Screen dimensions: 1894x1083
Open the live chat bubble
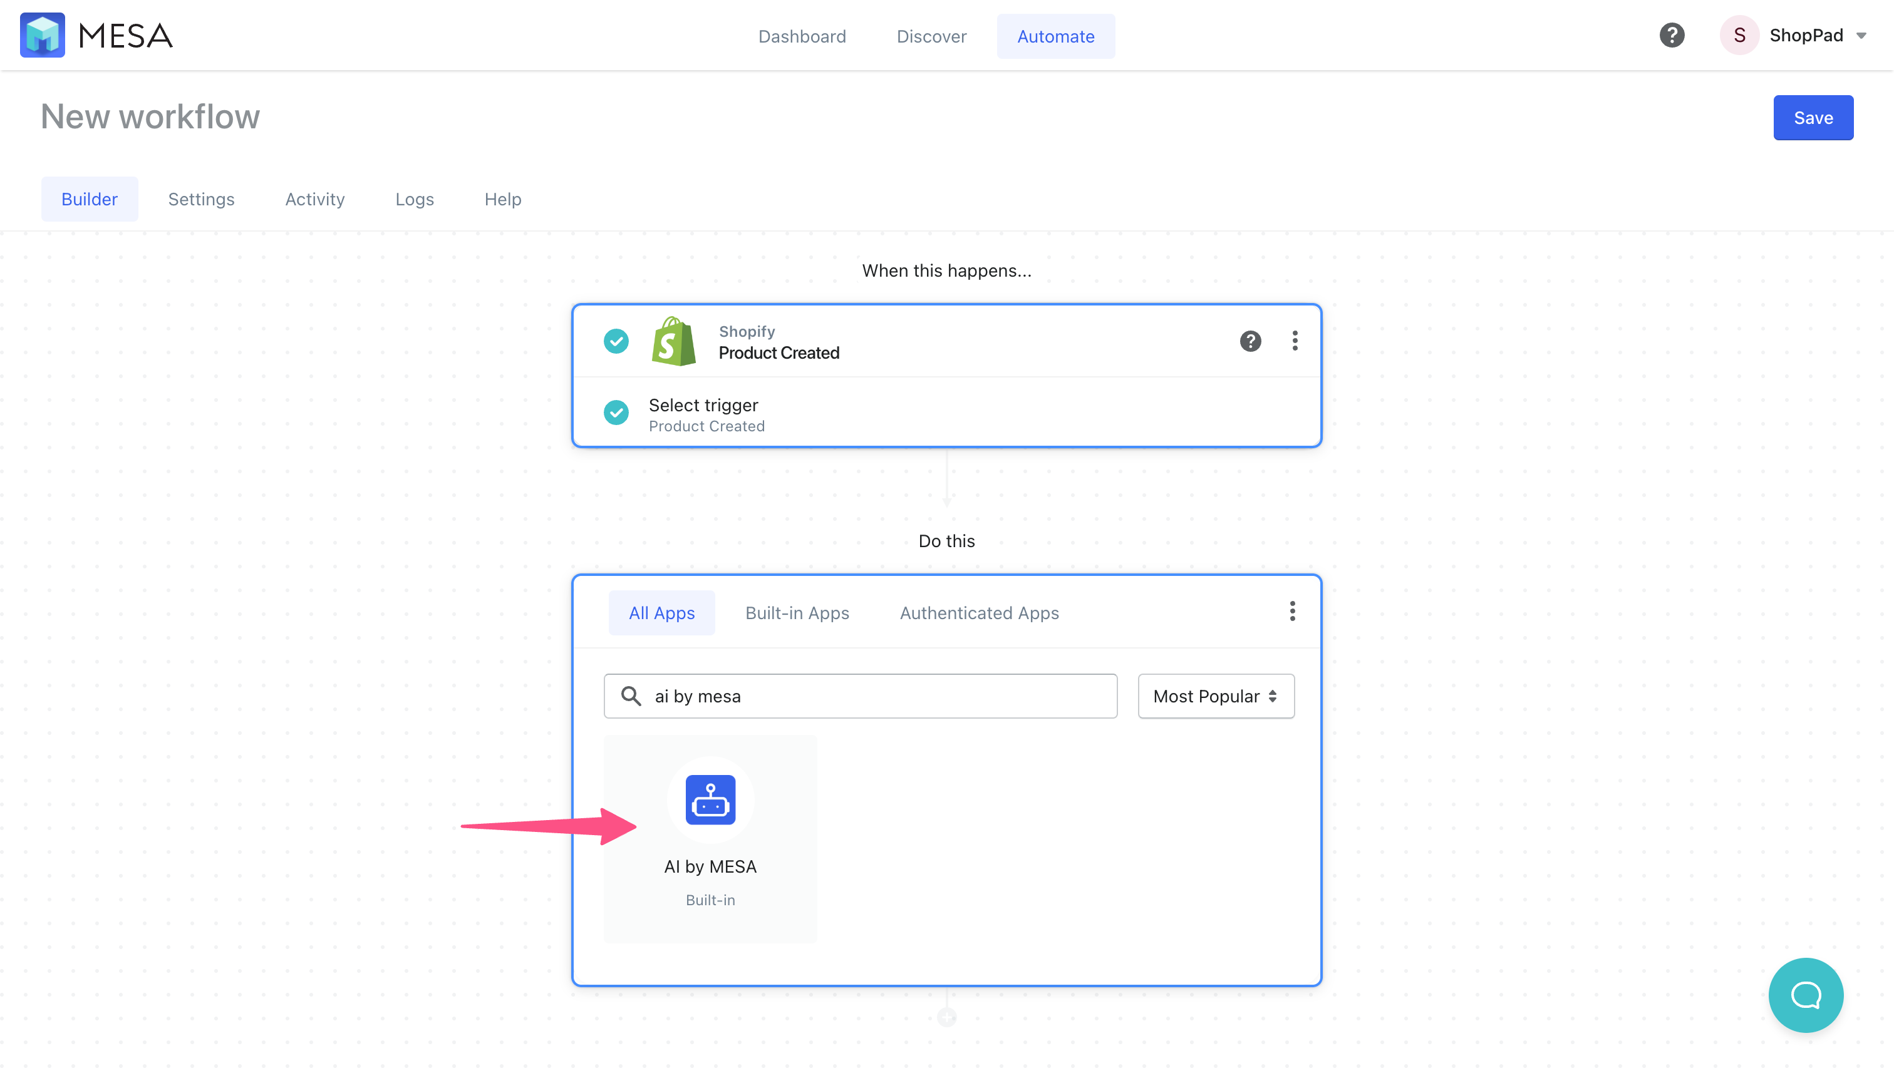pyautogui.click(x=1806, y=995)
